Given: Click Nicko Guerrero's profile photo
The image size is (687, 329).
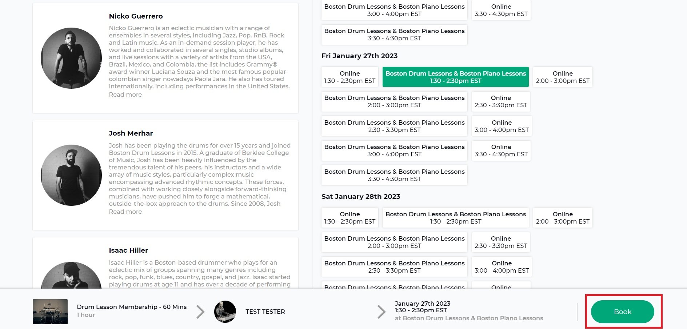Looking at the screenshot, I should pos(71,58).
